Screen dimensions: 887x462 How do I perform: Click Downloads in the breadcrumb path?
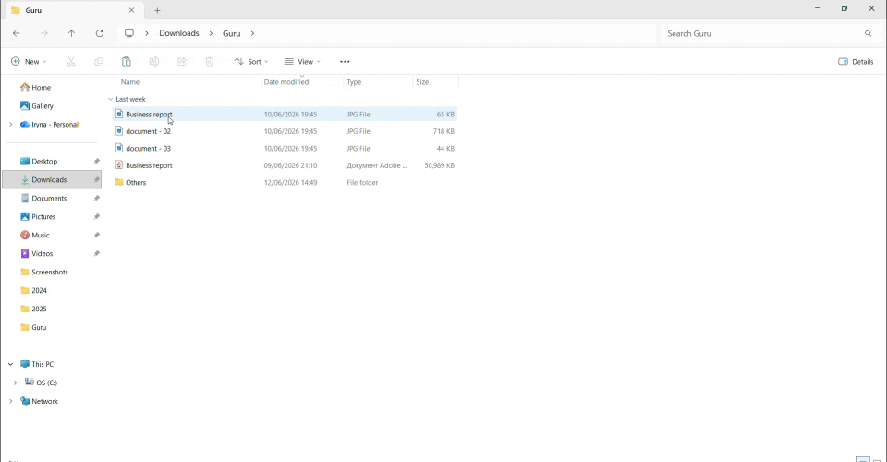click(178, 33)
